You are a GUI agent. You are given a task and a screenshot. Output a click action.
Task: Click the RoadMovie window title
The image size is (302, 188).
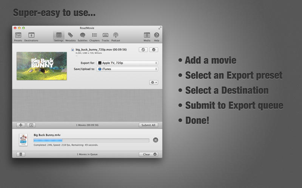coord(87,28)
